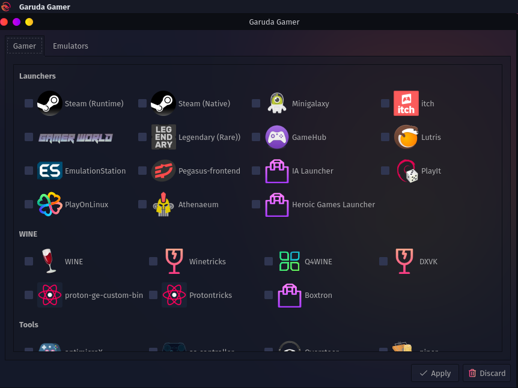
Task: Toggle the Gamer World checkbox
Action: pyautogui.click(x=29, y=137)
